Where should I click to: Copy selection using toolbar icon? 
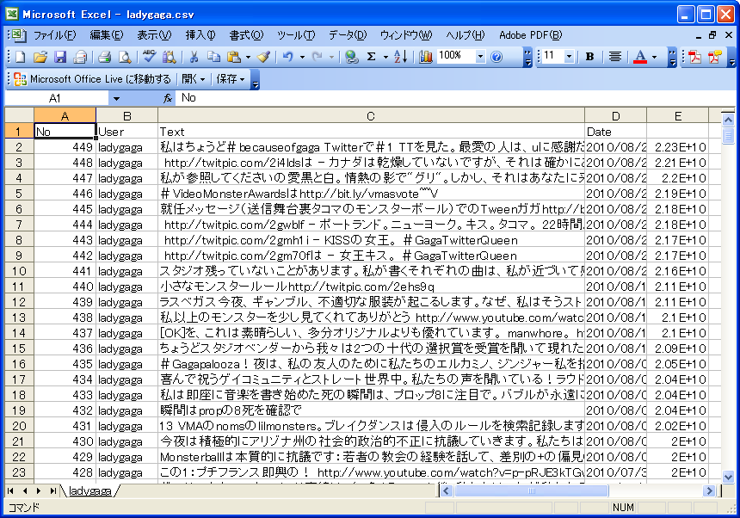coord(213,57)
